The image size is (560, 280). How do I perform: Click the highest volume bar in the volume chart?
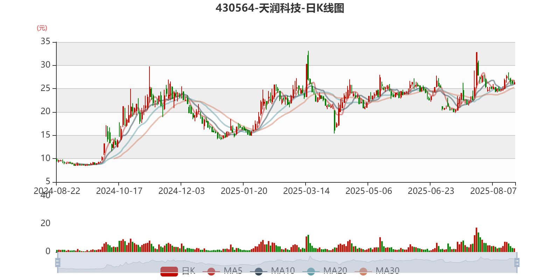tap(476, 240)
